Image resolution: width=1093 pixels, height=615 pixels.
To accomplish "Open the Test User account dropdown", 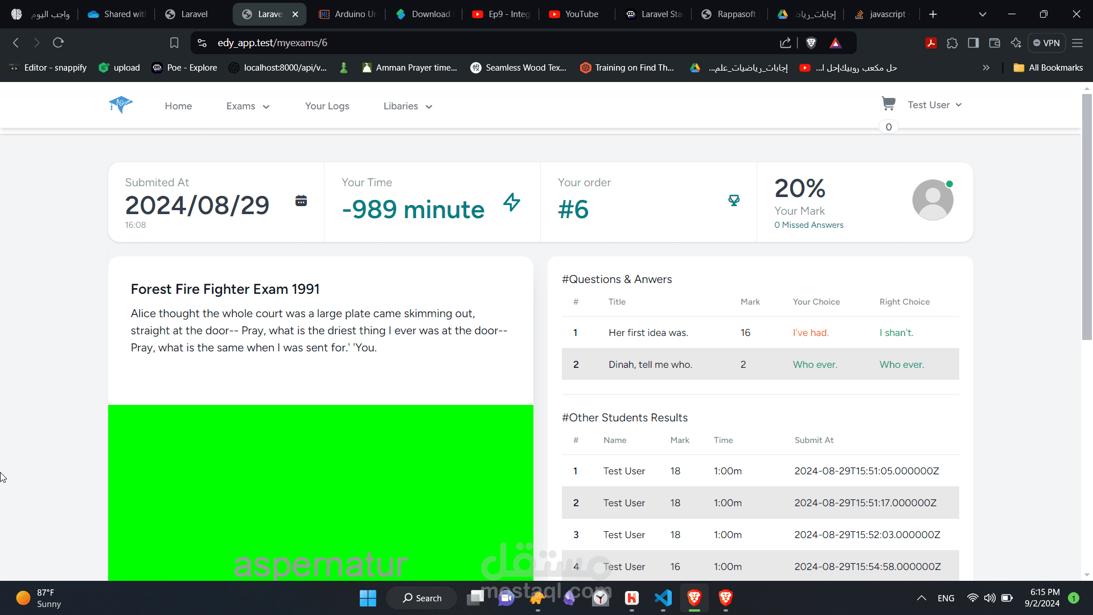I will pyautogui.click(x=934, y=105).
